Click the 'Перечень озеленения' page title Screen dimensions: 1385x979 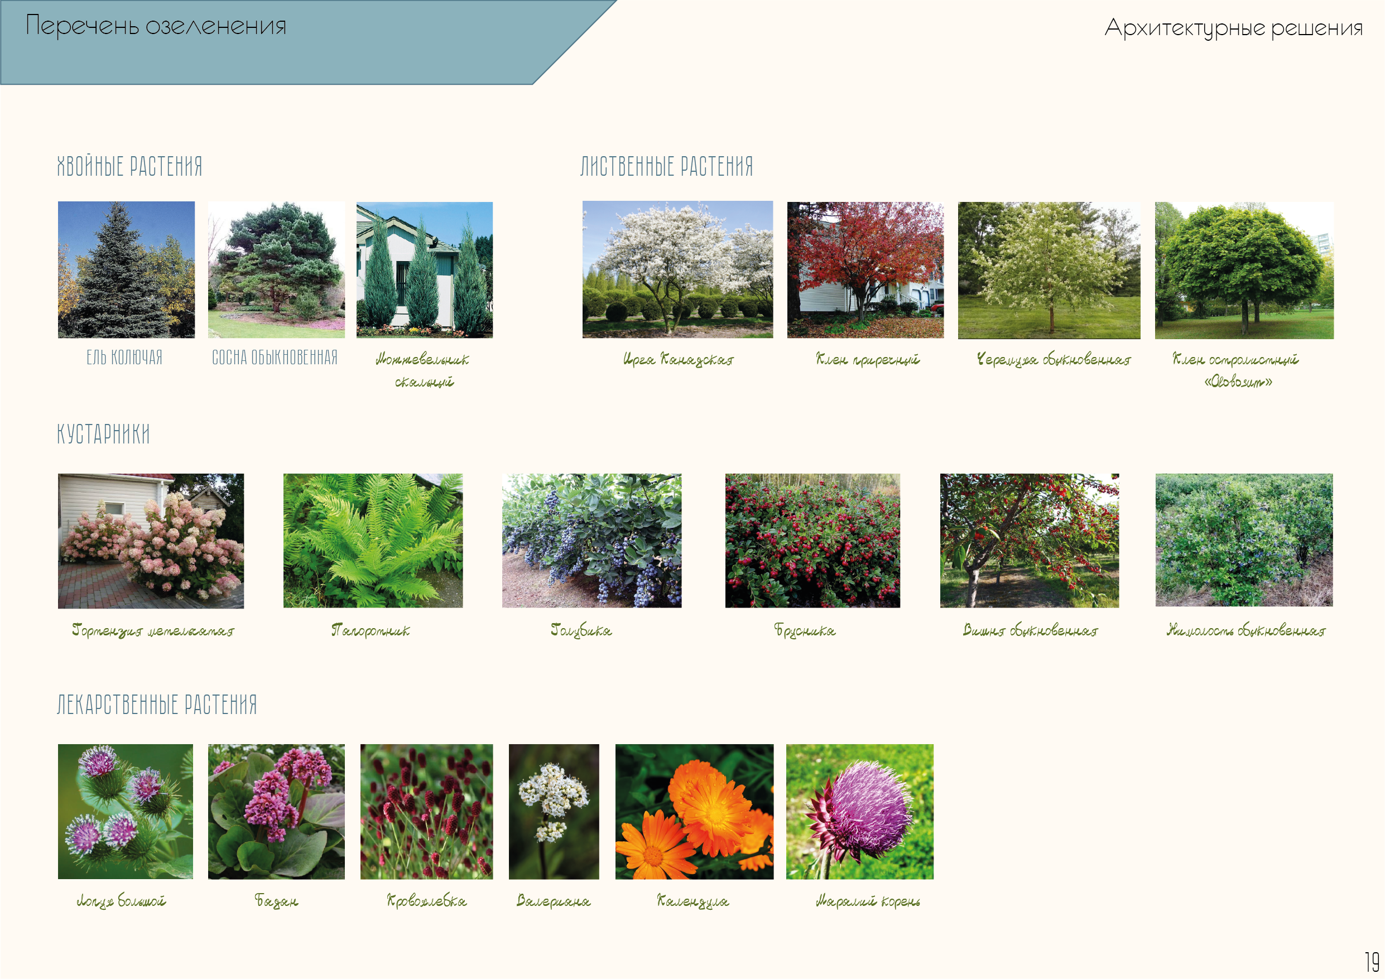click(156, 26)
